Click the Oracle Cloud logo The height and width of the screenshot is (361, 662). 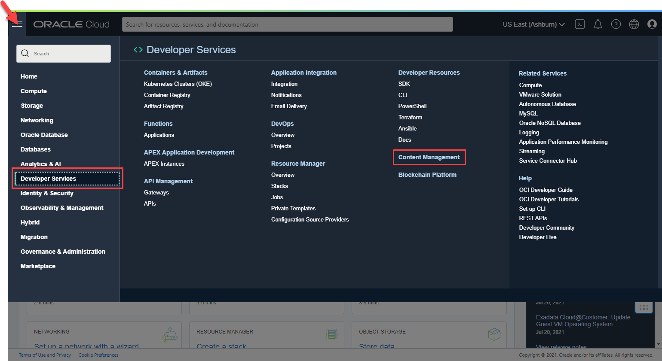[x=71, y=24]
